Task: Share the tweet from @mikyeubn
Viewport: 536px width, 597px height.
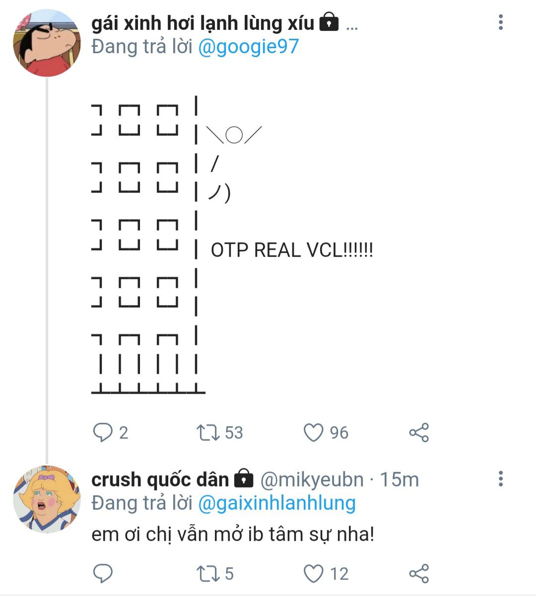Action: click(x=419, y=574)
